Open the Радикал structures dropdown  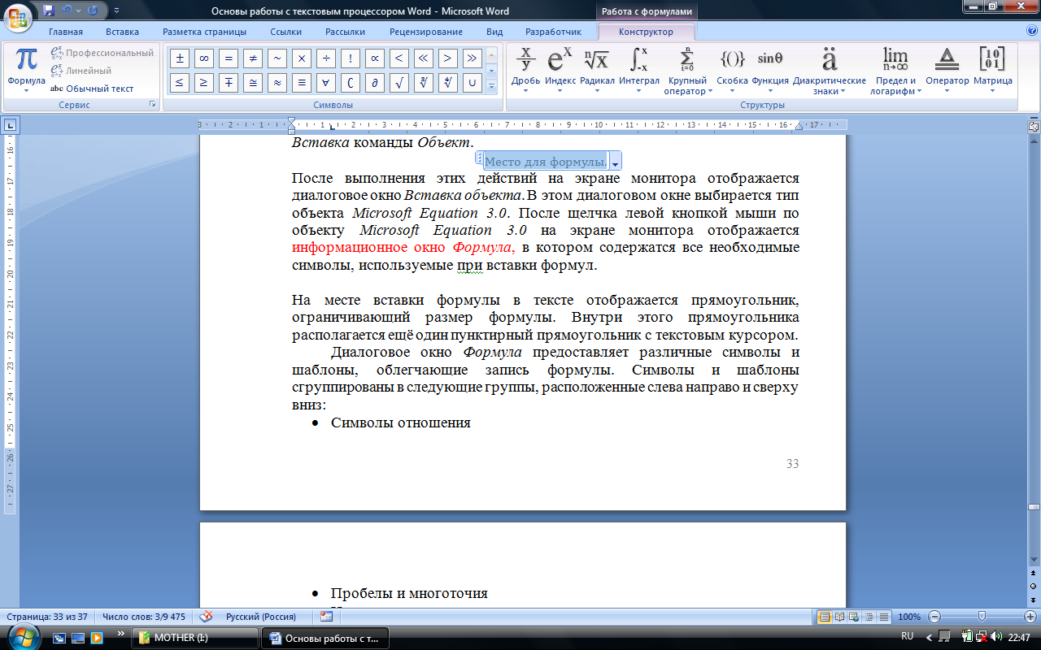pos(597,71)
